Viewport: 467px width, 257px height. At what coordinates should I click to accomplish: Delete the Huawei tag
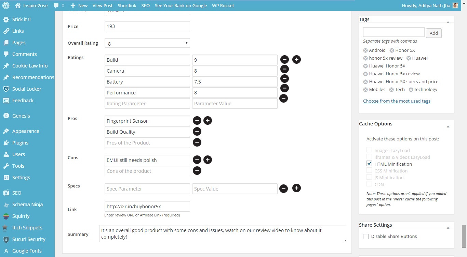(x=409, y=58)
